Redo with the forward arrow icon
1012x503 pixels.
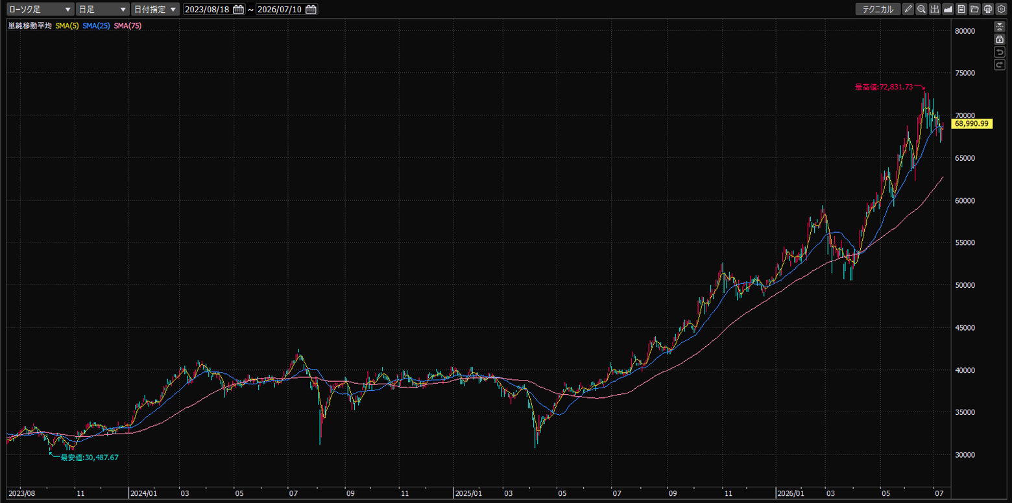pyautogui.click(x=1000, y=65)
